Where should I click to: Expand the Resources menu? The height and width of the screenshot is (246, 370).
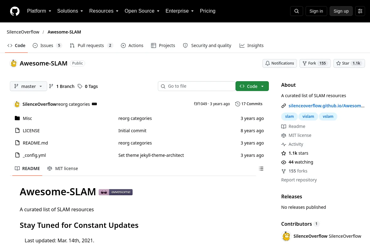coord(104,11)
